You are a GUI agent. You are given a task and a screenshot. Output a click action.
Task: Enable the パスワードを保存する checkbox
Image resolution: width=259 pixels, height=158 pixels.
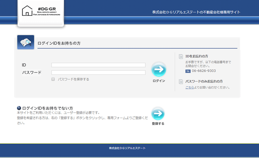pyautogui.click(x=53, y=79)
